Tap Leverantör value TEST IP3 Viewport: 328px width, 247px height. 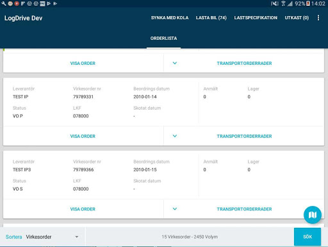[x=22, y=169]
